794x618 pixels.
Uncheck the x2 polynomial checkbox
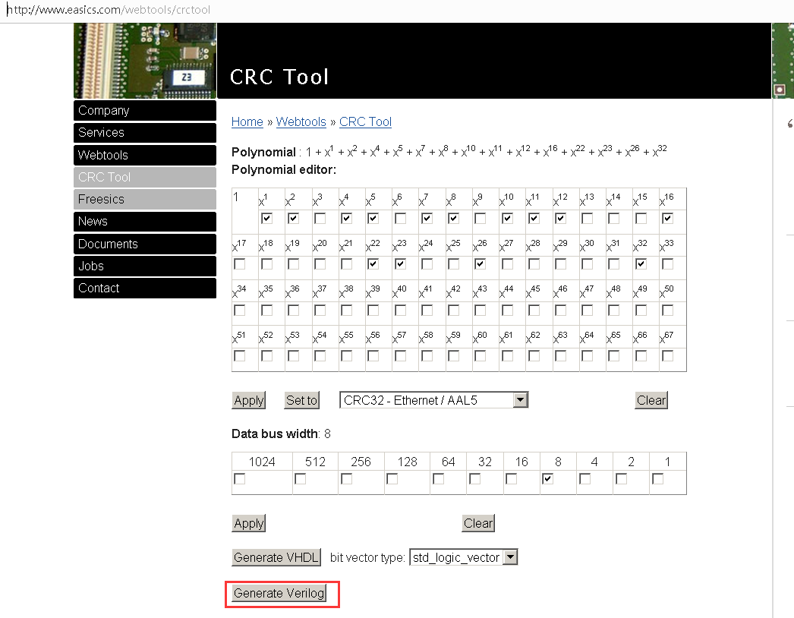click(x=293, y=219)
